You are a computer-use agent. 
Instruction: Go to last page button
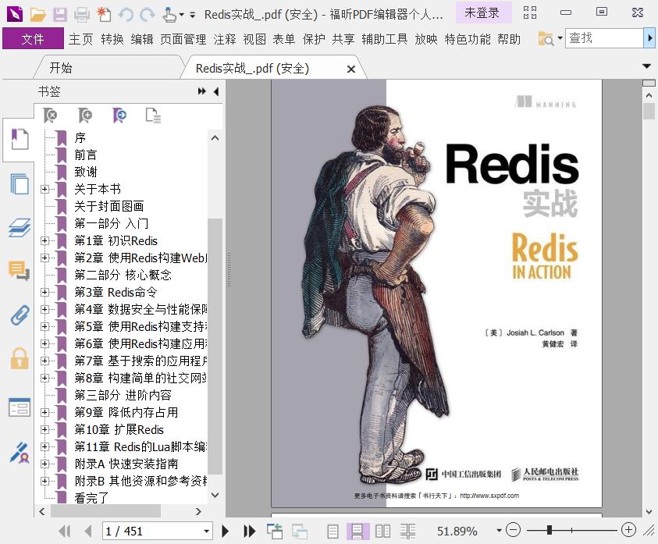(250, 532)
